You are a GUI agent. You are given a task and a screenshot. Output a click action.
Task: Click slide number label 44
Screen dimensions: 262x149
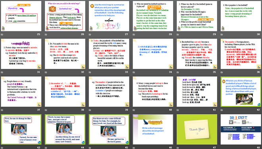(83, 147)
